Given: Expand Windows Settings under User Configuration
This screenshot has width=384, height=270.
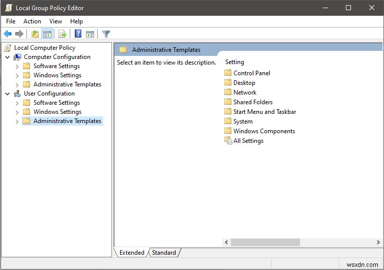Looking at the screenshot, I should [17, 112].
